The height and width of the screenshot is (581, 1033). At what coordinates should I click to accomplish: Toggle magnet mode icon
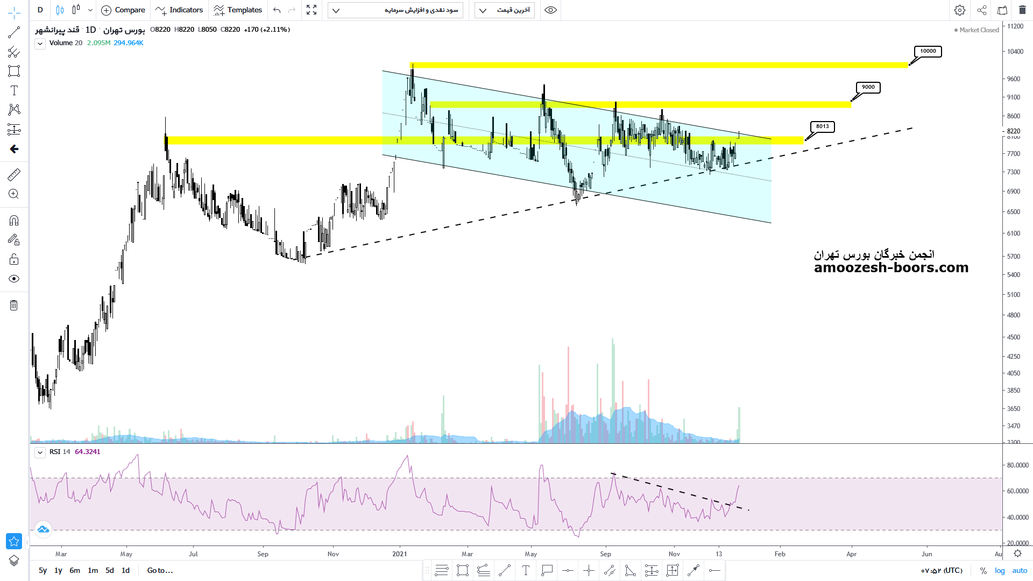click(x=14, y=221)
